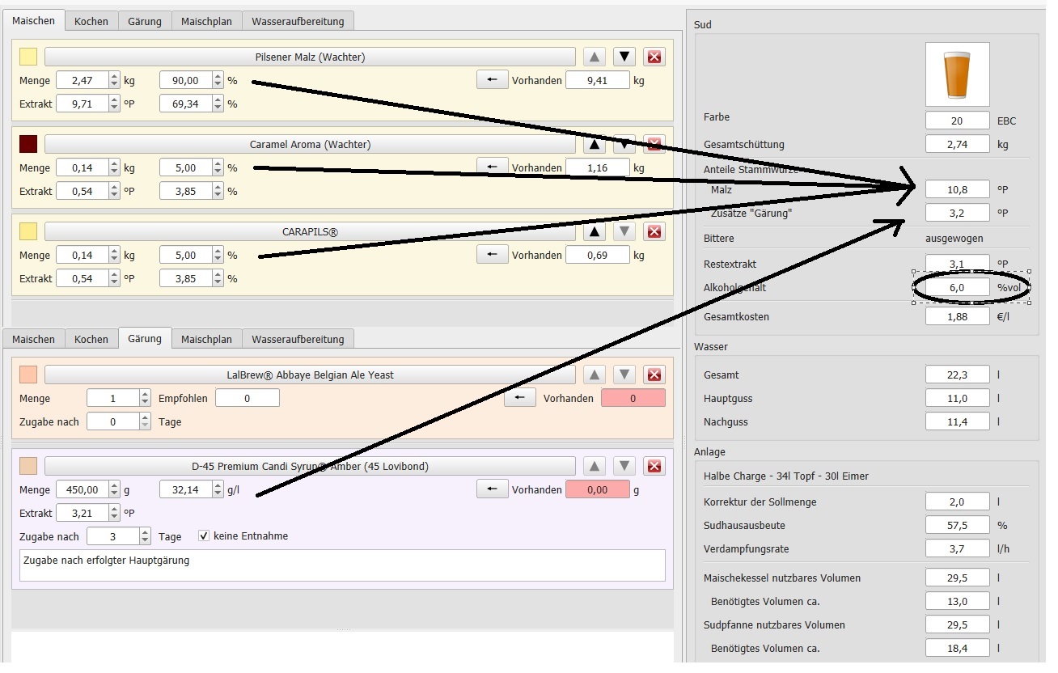The width and height of the screenshot is (1058, 673).
Task: Switch to the Kochen tab at top
Action: coord(91,21)
